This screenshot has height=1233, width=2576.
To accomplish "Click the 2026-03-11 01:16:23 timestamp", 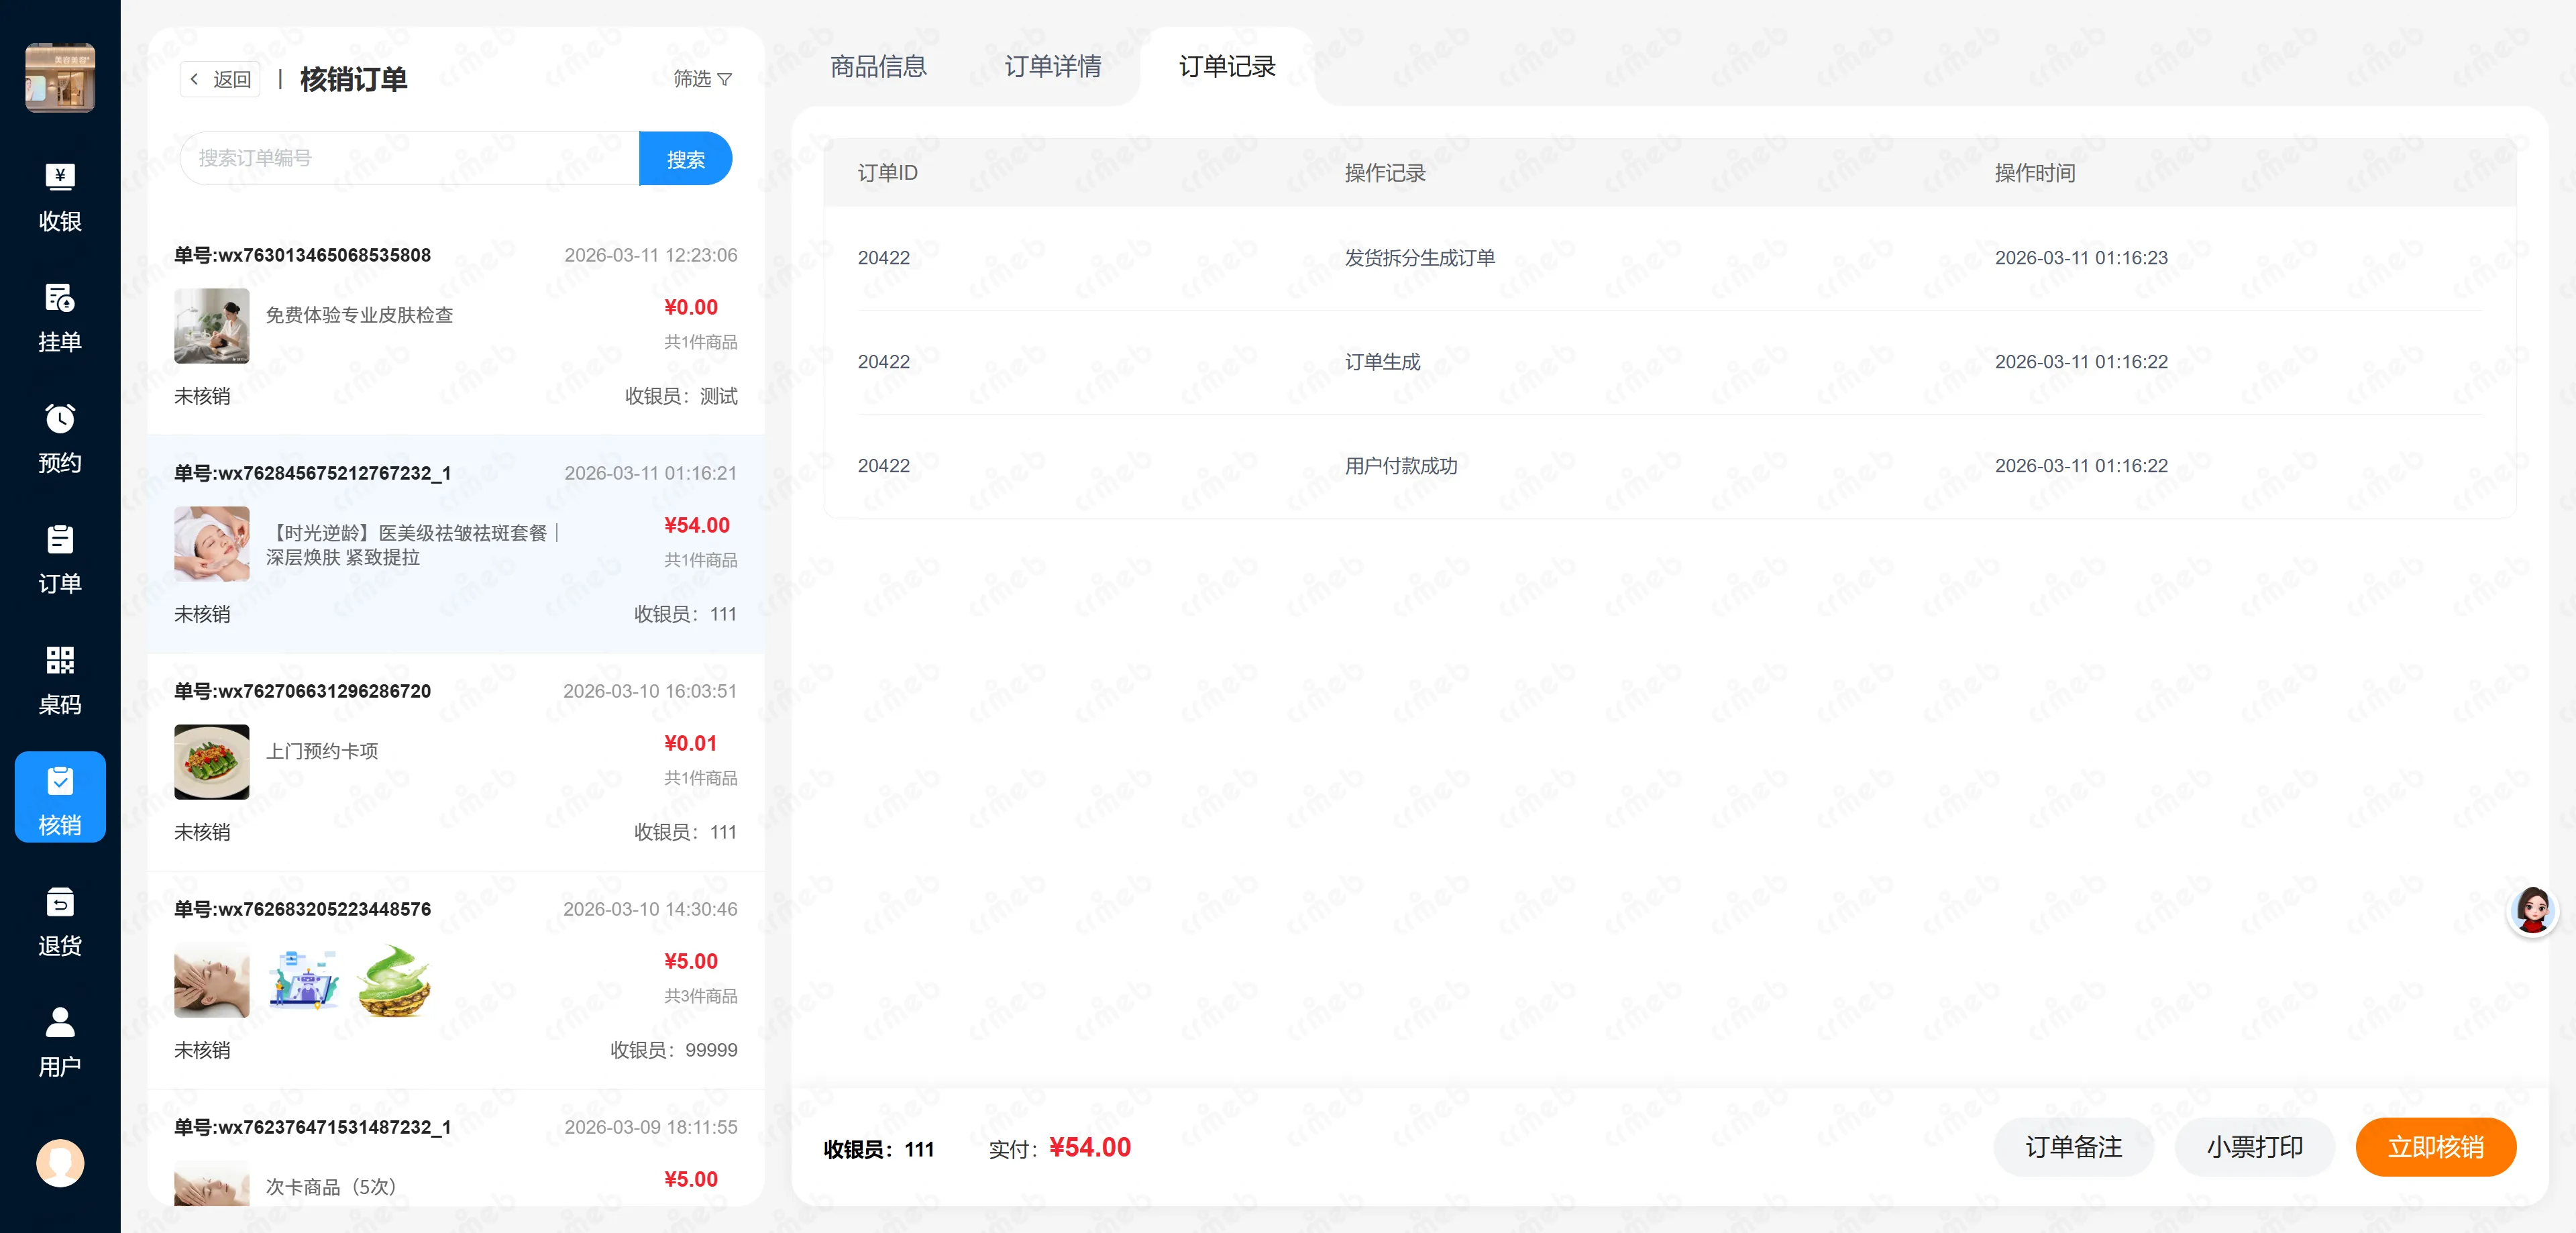I will coord(2081,258).
